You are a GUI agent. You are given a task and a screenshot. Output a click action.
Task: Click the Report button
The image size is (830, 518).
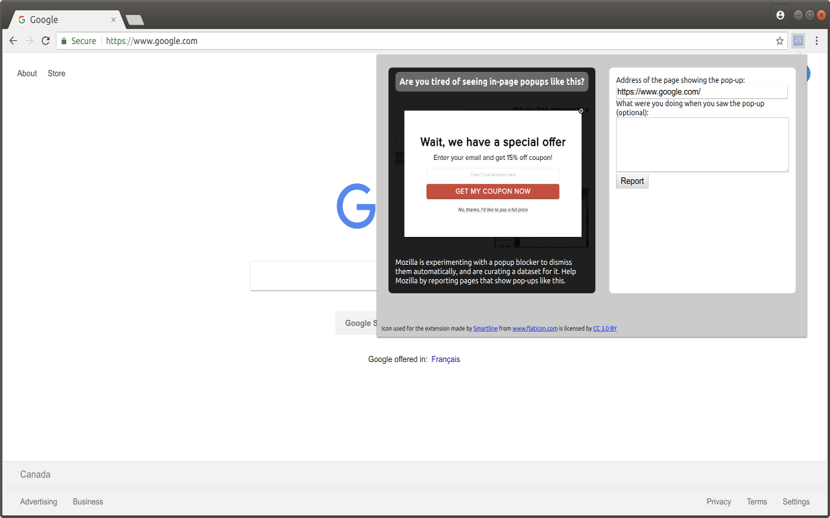(632, 181)
